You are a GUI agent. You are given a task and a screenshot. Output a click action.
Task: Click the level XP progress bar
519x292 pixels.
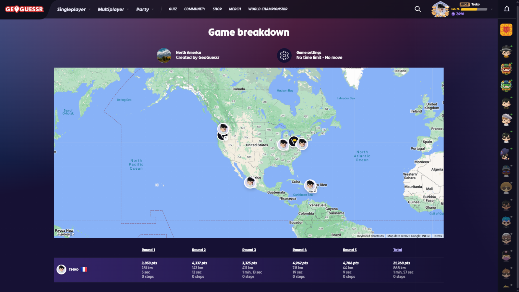474,9
